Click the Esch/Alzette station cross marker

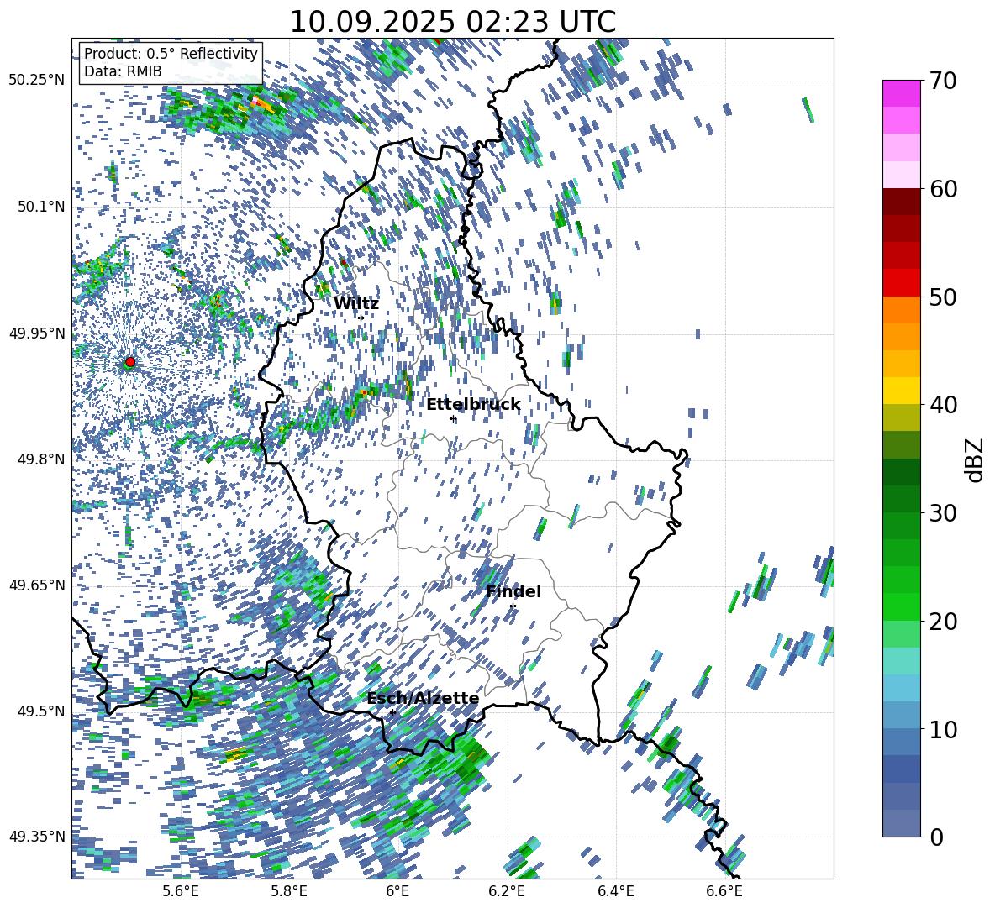392,712
